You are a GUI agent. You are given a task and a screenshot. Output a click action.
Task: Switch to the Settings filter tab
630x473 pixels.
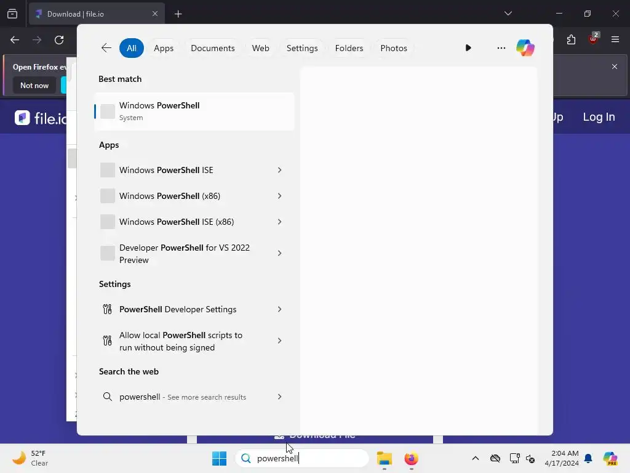[301, 48]
